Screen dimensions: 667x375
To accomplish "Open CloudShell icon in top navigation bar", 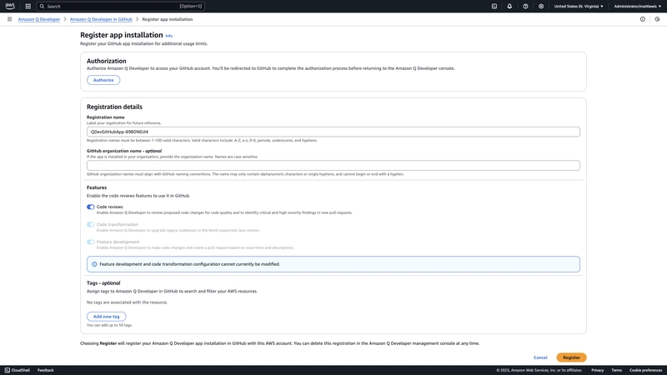I will pos(494,7).
